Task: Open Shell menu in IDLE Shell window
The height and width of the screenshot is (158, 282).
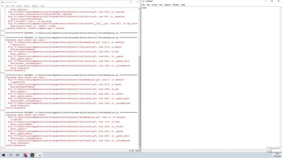Action: coord(13,6)
